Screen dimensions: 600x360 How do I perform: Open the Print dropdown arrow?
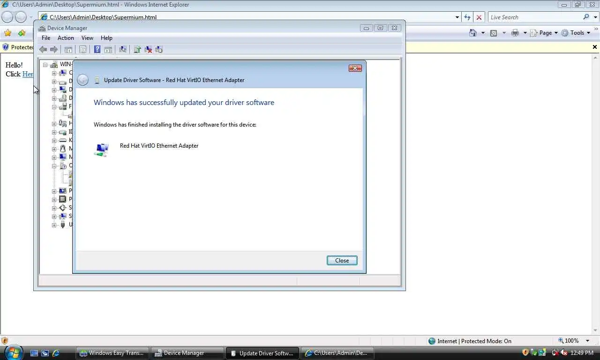pos(525,33)
